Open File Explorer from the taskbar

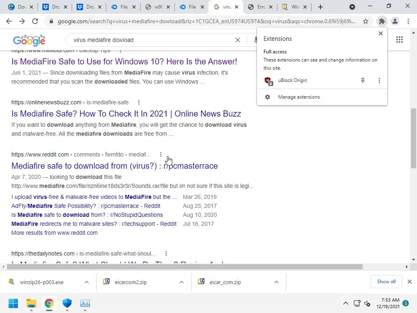pos(31,303)
